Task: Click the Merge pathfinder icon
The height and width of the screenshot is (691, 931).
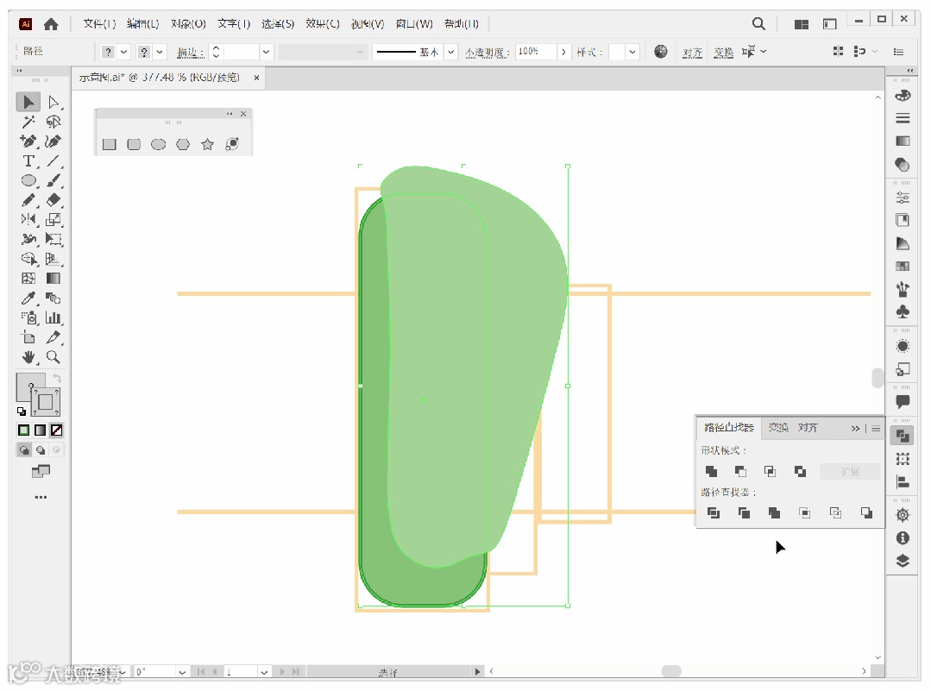Action: (774, 513)
